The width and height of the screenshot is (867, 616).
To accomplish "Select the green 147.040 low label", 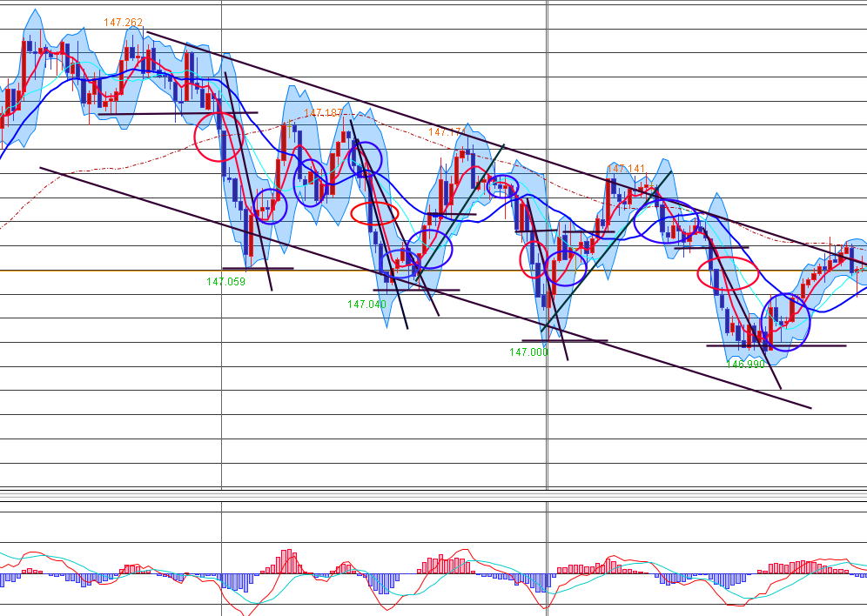I will [x=366, y=304].
